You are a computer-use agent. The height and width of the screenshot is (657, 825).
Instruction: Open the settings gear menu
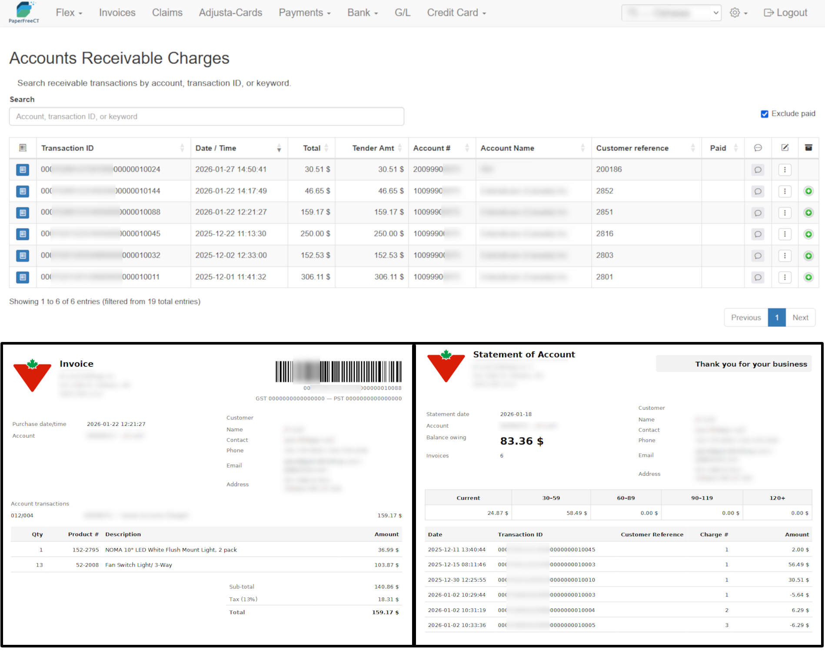(738, 13)
